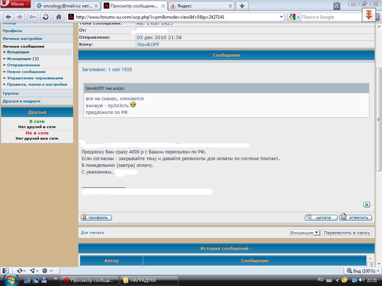This screenshot has width=382, height=286.
Task: Open the search engine selector dropdown
Action: coord(294,17)
